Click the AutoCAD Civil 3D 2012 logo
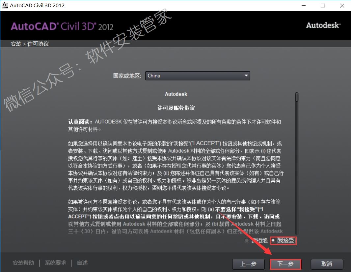The width and height of the screenshot is (351, 272). click(x=62, y=26)
